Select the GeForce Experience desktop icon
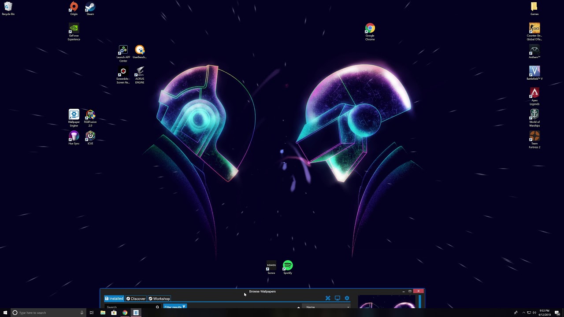The image size is (564, 317). [x=74, y=32]
